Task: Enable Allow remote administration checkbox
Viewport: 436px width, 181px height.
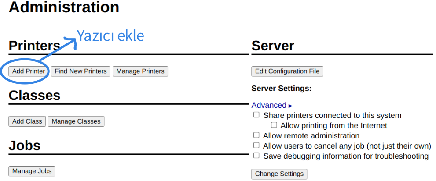Action: (256, 135)
